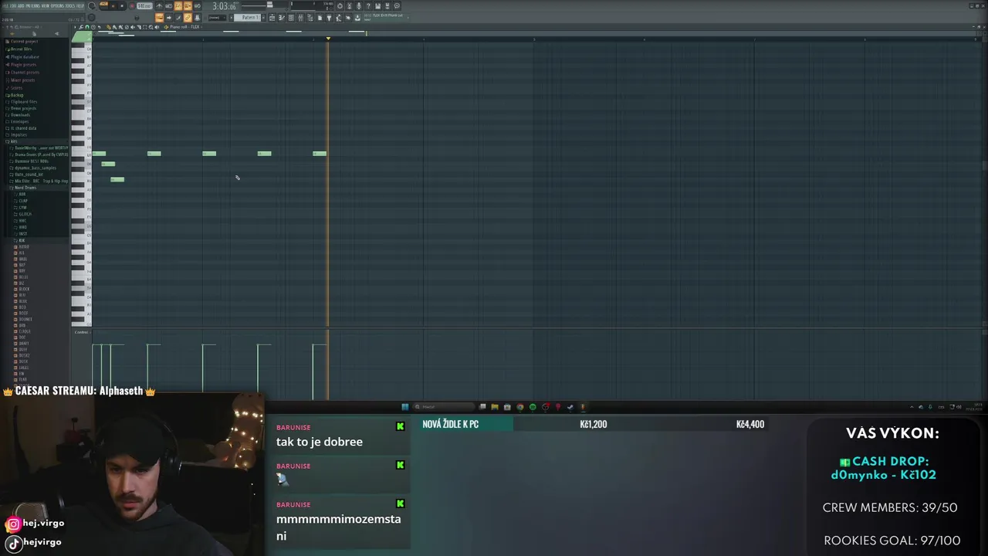Expand the Plugin presets folder
988x556 pixels.
(x=23, y=64)
